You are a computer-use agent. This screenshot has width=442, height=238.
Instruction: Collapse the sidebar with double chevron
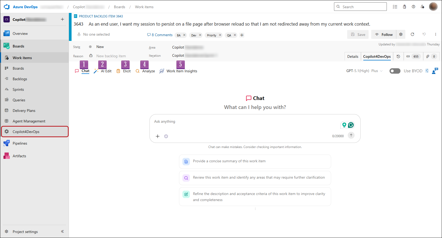pyautogui.click(x=63, y=231)
